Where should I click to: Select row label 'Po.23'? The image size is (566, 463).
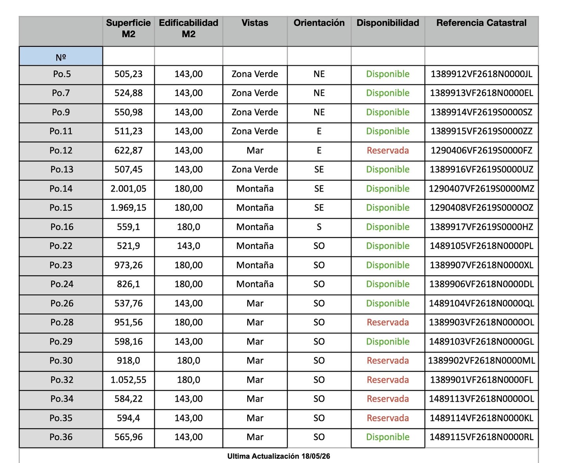(61, 265)
